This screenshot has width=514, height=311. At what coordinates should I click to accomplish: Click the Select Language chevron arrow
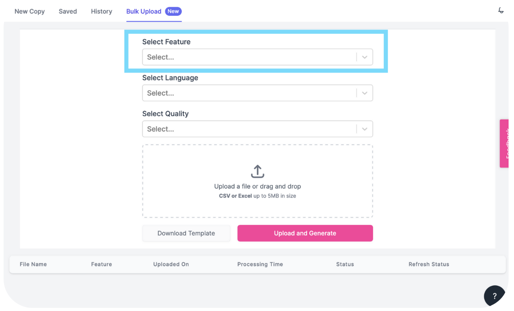coord(364,93)
